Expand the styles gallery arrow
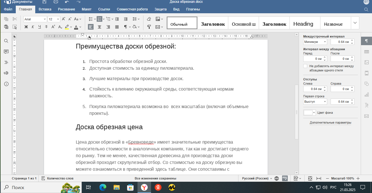The height and width of the screenshot is (193, 372). pos(355,23)
